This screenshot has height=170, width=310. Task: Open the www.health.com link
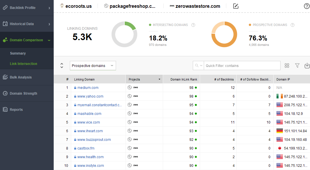(x=90, y=157)
